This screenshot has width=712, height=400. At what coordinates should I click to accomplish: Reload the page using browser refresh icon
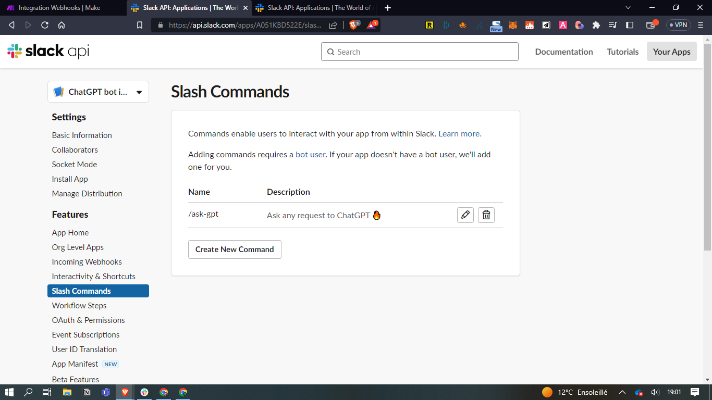pos(45,25)
